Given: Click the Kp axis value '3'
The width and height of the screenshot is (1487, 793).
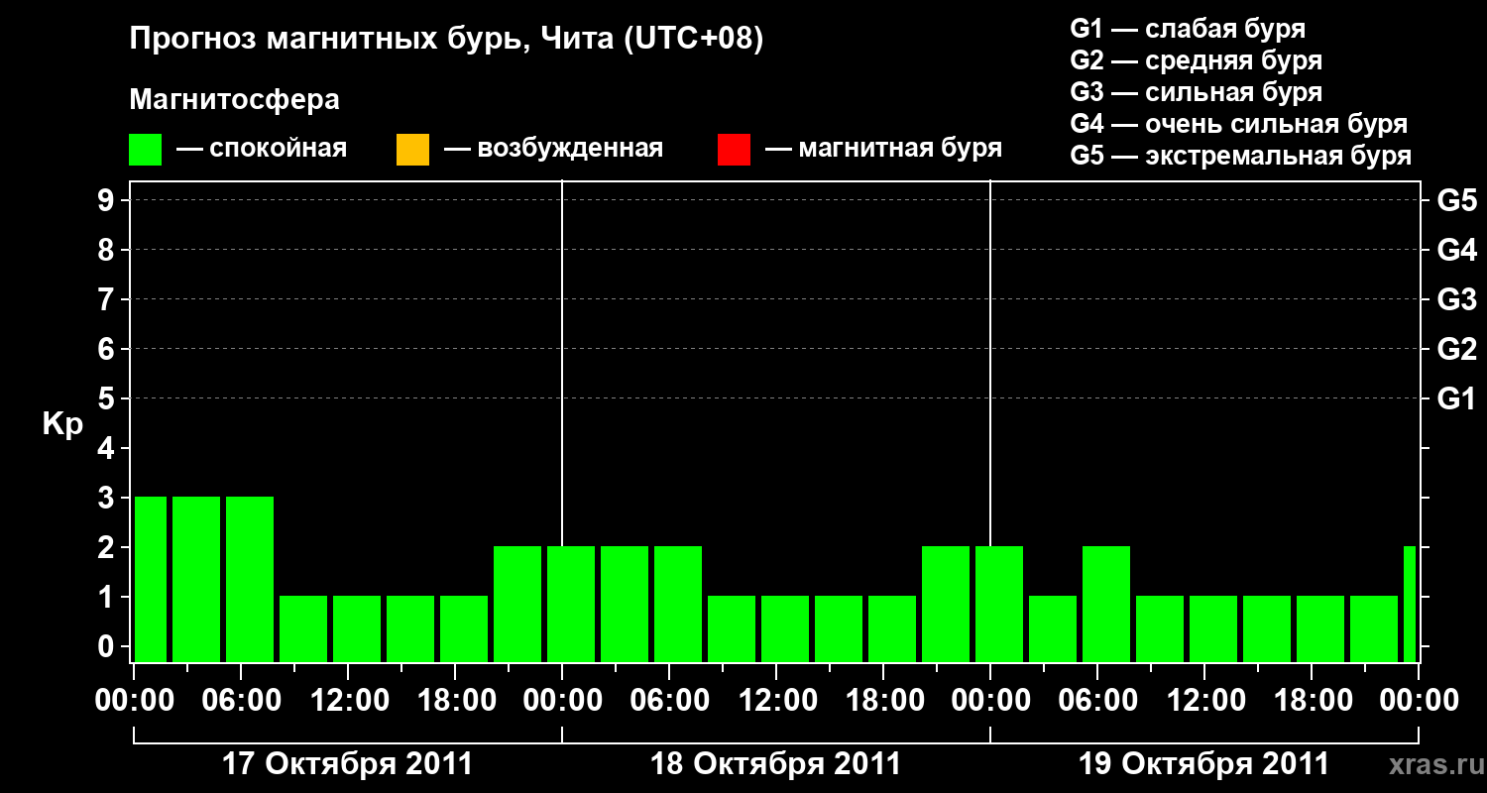Looking at the screenshot, I should pyautogui.click(x=108, y=499).
